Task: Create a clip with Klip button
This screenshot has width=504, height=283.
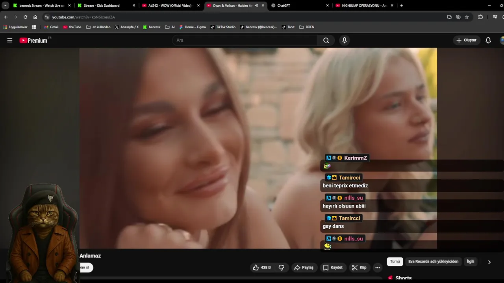Action: point(359,267)
